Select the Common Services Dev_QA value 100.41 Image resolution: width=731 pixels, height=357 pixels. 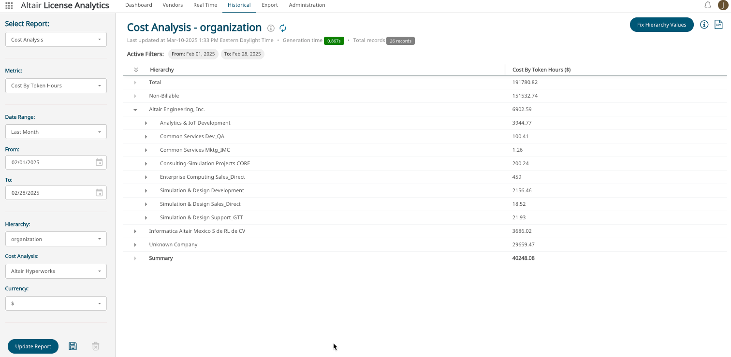[521, 137]
